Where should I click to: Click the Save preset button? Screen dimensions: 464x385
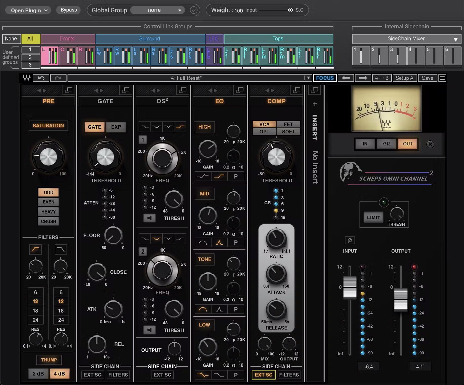pyautogui.click(x=427, y=78)
